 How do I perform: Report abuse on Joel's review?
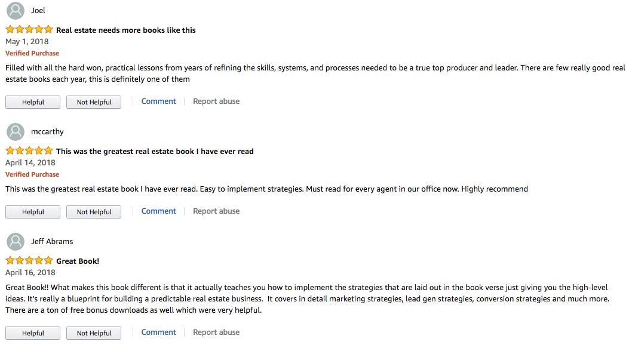pos(216,101)
